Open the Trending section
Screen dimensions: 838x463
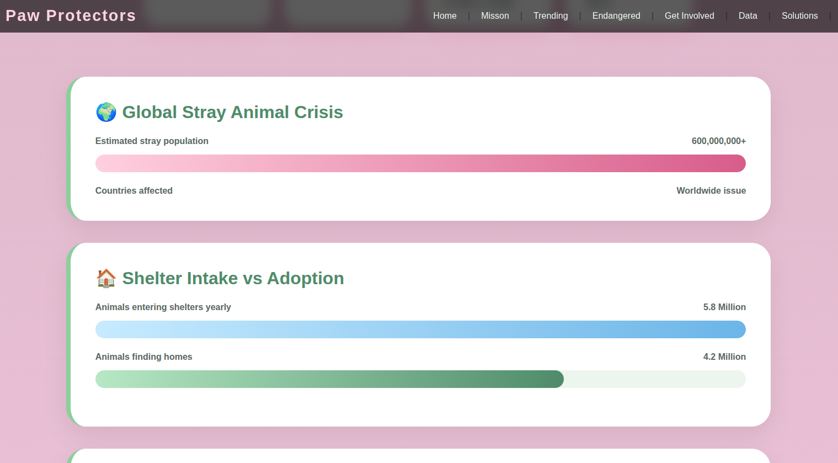[551, 16]
